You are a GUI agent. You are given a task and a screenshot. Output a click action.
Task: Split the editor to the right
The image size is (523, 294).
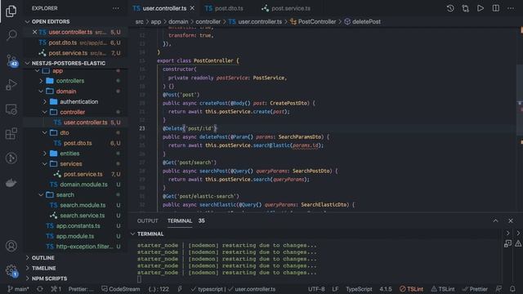496,8
